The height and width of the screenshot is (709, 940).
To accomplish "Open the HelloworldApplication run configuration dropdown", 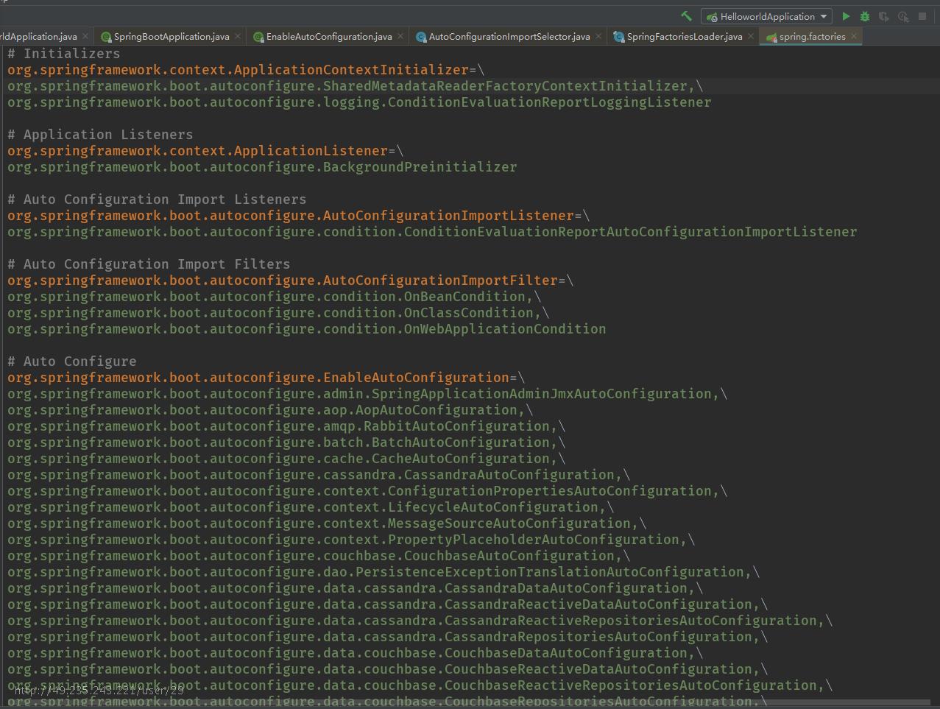I will 766,16.
